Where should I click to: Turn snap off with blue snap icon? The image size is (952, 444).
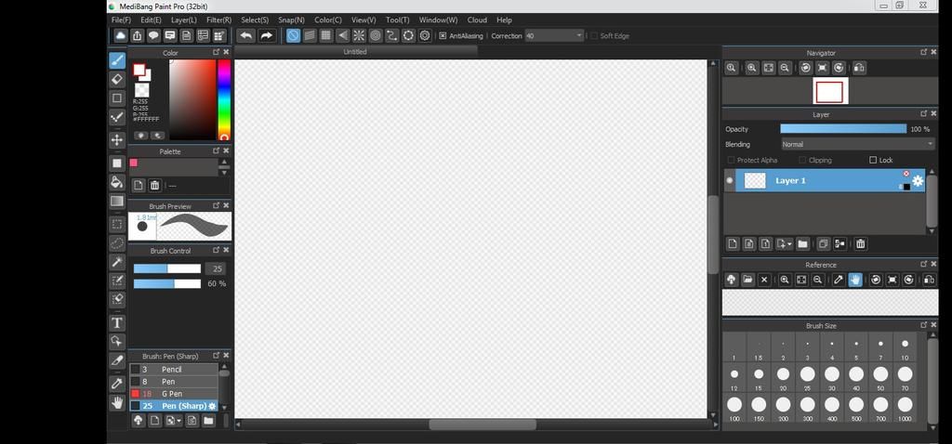[x=293, y=36]
